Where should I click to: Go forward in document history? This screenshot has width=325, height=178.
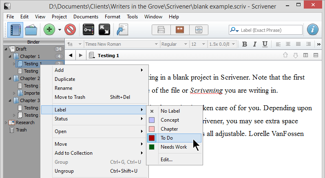point(81,56)
